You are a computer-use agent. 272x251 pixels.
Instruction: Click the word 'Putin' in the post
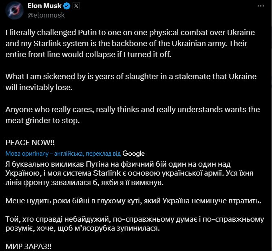click(x=87, y=33)
